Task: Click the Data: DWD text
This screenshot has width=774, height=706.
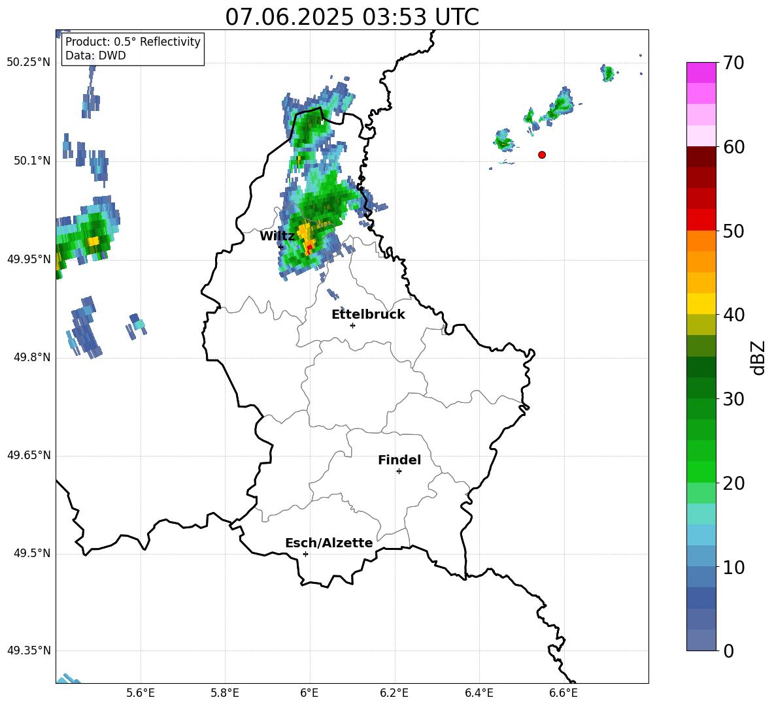Action: (x=95, y=56)
